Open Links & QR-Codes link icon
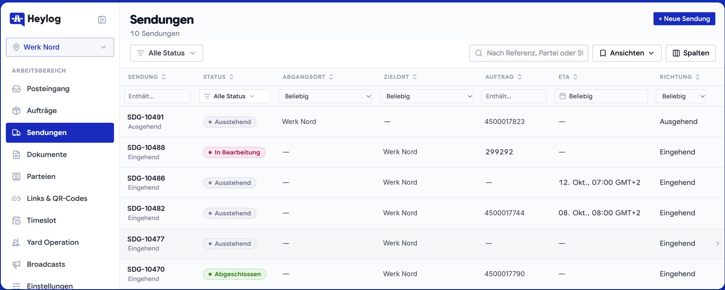The image size is (725, 290). tap(16, 199)
